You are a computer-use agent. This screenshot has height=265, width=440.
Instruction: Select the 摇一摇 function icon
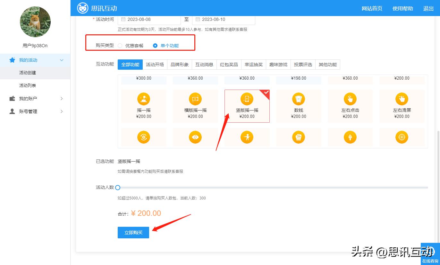tap(143, 99)
